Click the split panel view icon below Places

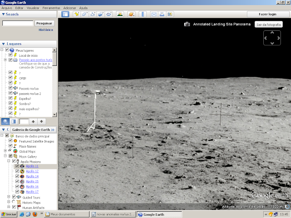13,122
